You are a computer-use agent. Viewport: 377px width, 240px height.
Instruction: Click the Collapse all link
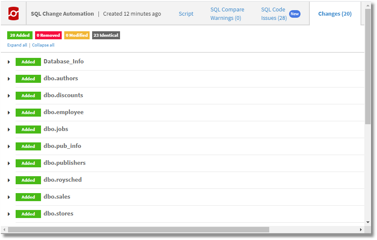43,45
